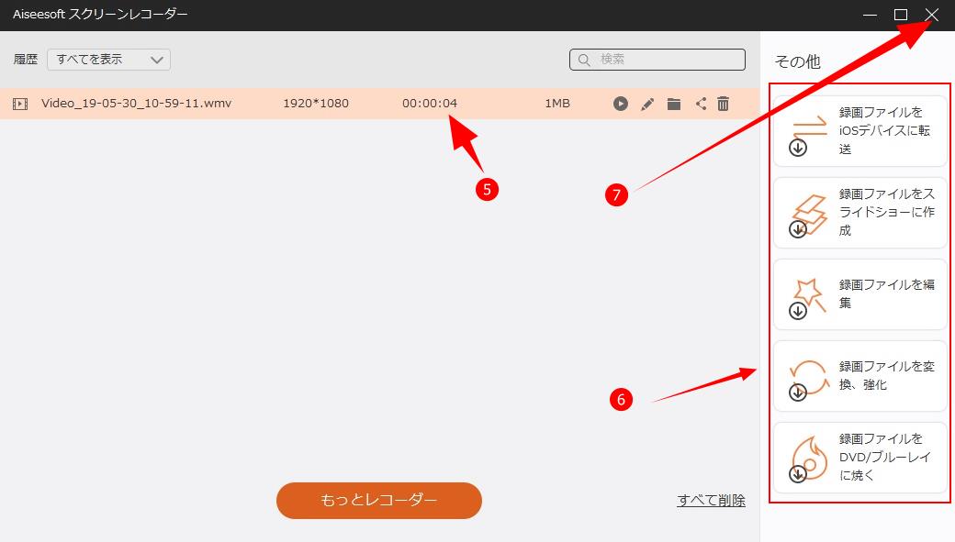Open the 録画ファイルを編集 card
The image size is (955, 542).
pyautogui.click(x=860, y=293)
